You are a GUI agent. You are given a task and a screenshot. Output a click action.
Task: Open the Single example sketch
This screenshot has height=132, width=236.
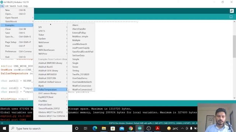point(81,63)
